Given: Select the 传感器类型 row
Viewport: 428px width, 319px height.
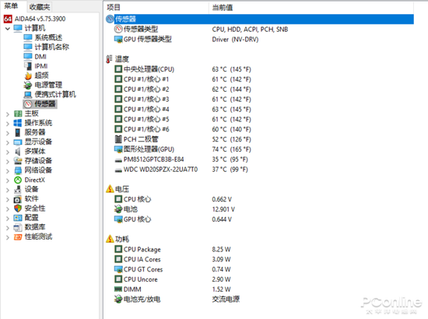Looking at the screenshot, I should pyautogui.click(x=259, y=30).
